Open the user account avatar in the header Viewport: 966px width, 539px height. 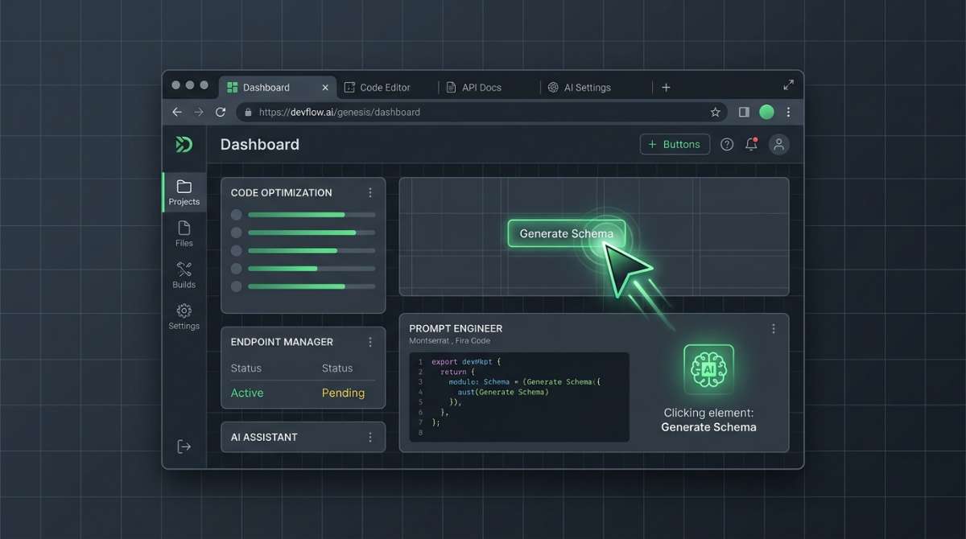(x=778, y=145)
